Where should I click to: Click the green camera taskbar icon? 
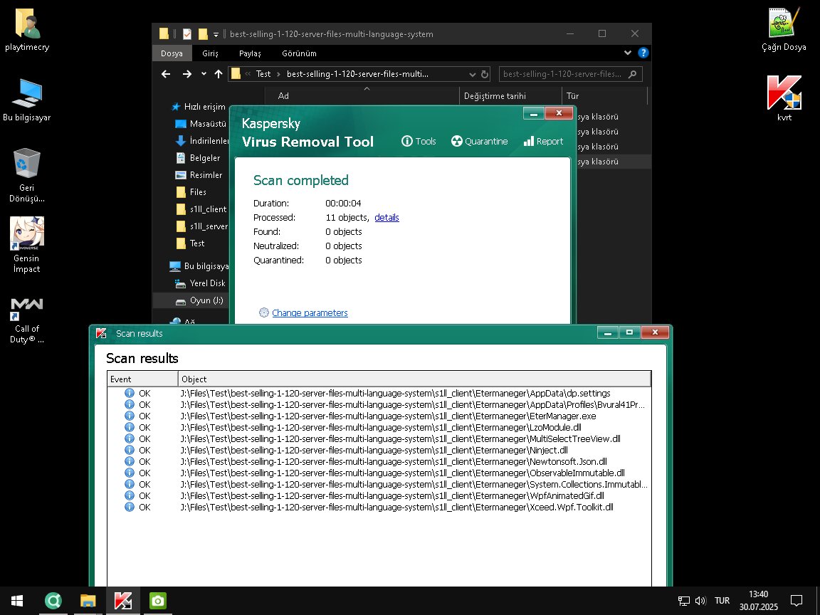click(x=157, y=601)
